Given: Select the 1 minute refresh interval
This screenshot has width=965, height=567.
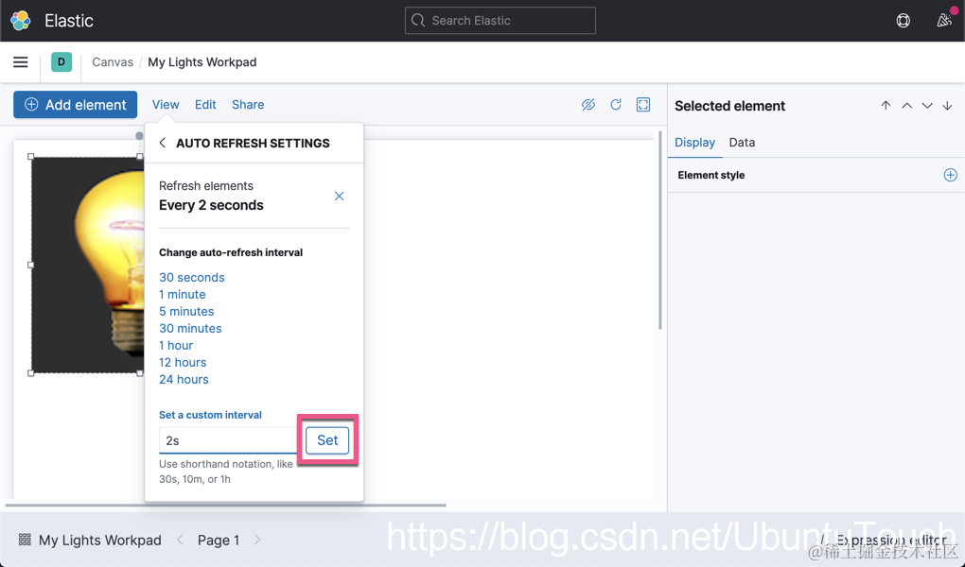Looking at the screenshot, I should click(x=183, y=295).
